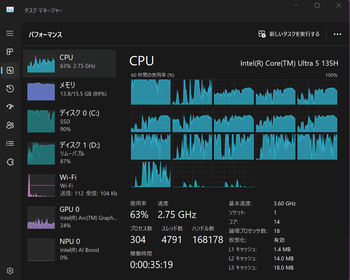350x280 pixels.
Task: Click the uptime value 0:00:35:19
Action: 151,265
